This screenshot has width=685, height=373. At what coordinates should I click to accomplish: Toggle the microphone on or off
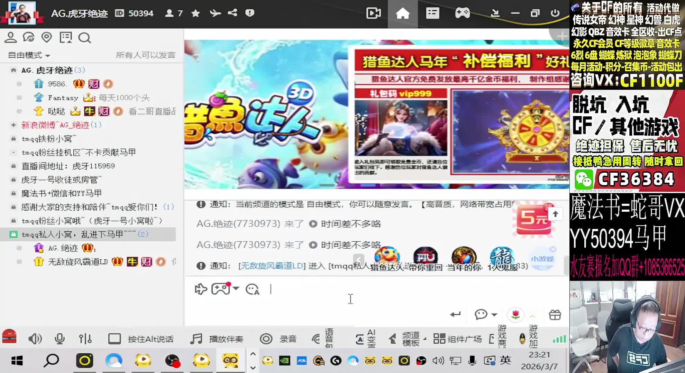60,339
